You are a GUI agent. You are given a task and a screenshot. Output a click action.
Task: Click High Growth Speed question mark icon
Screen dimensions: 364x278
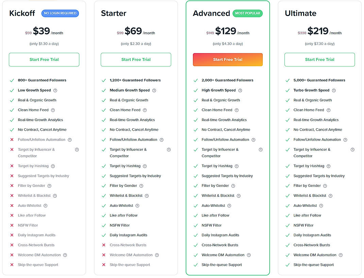pyautogui.click(x=240, y=90)
